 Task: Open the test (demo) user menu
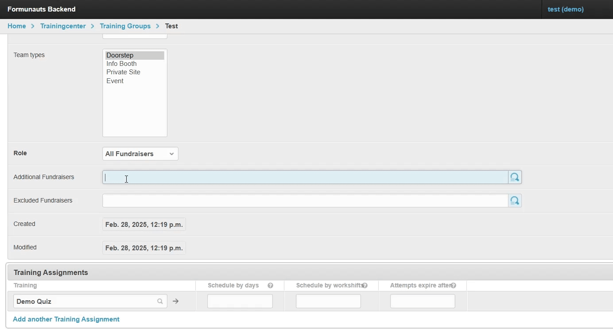(566, 9)
